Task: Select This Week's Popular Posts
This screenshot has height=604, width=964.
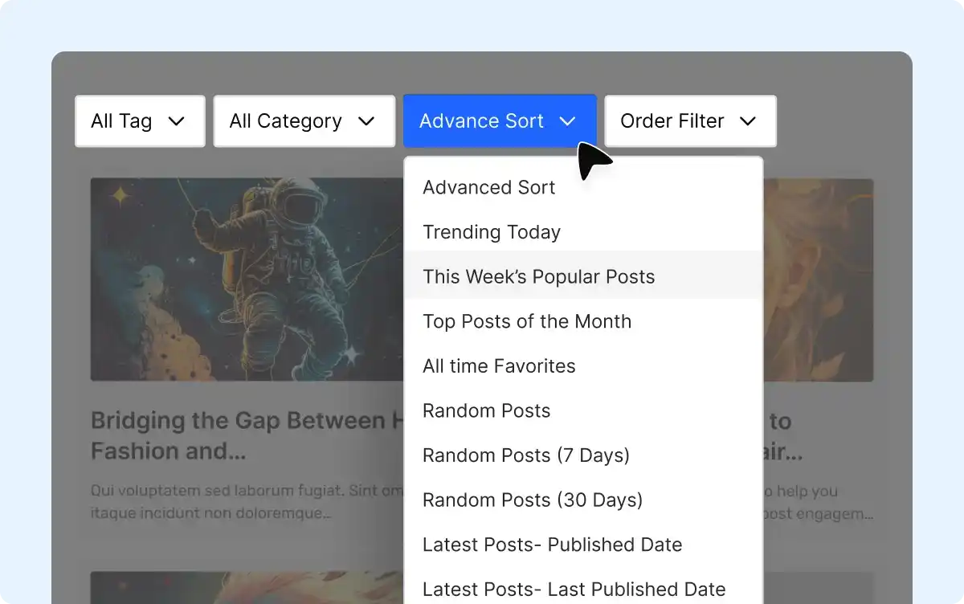Action: pos(539,277)
